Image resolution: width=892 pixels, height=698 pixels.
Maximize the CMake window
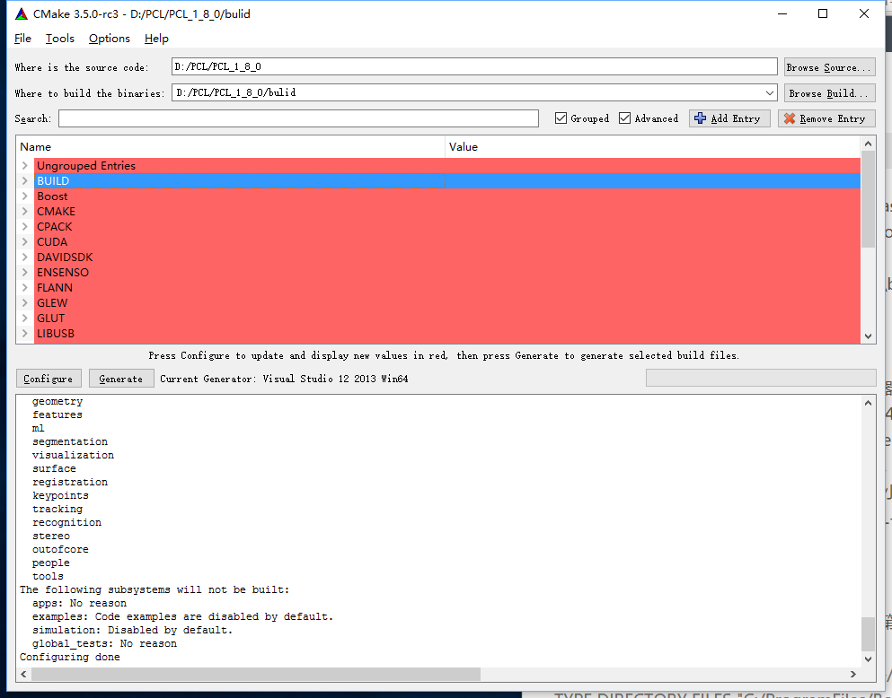click(823, 13)
